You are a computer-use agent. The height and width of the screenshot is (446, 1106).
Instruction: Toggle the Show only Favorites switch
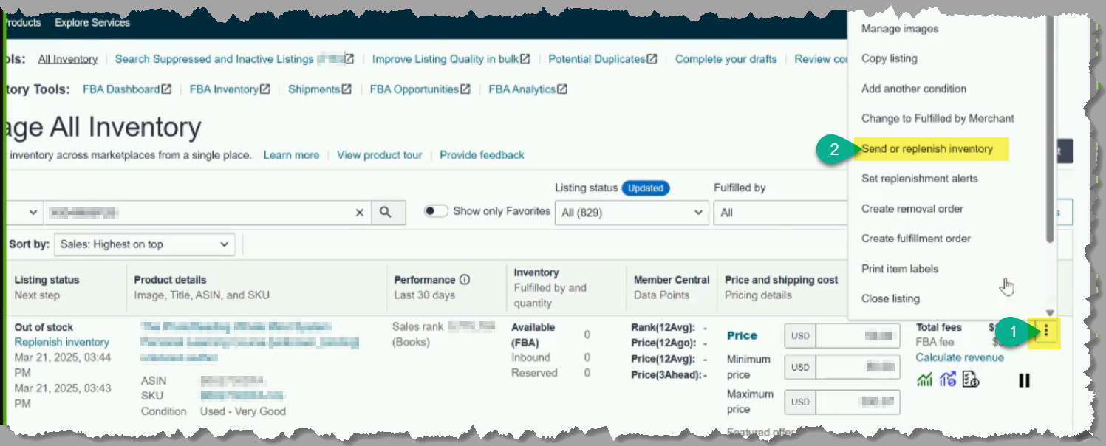pos(436,211)
